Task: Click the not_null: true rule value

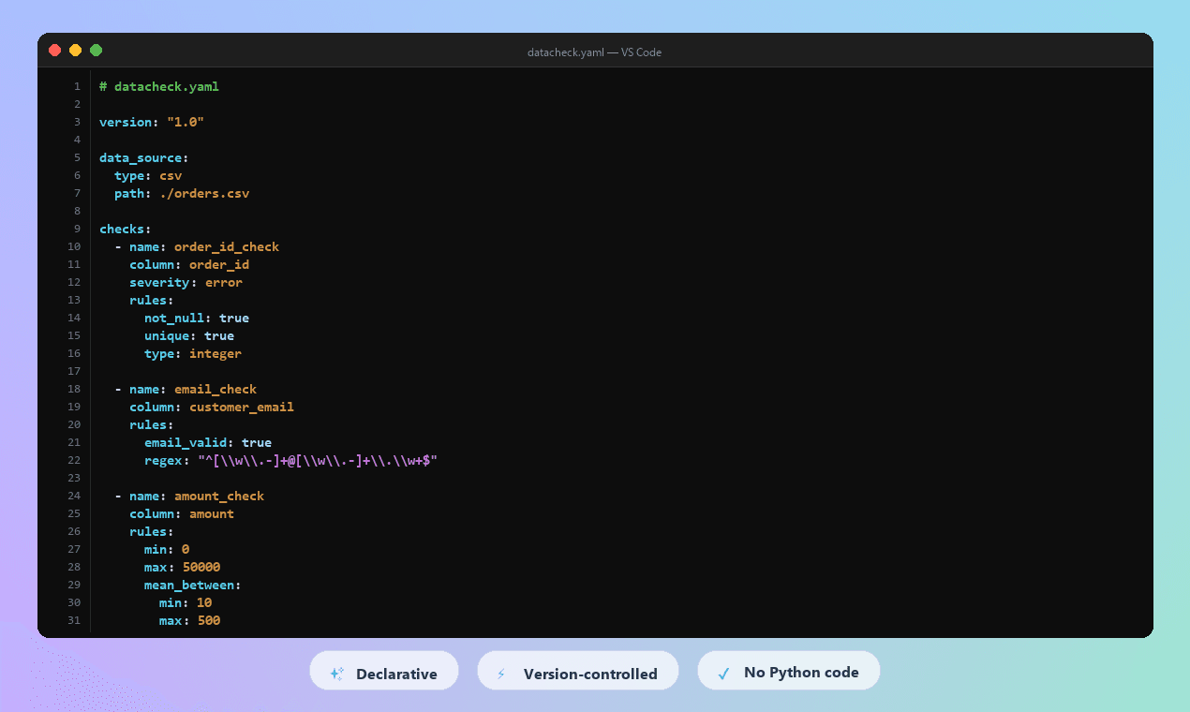Action: pyautogui.click(x=234, y=318)
